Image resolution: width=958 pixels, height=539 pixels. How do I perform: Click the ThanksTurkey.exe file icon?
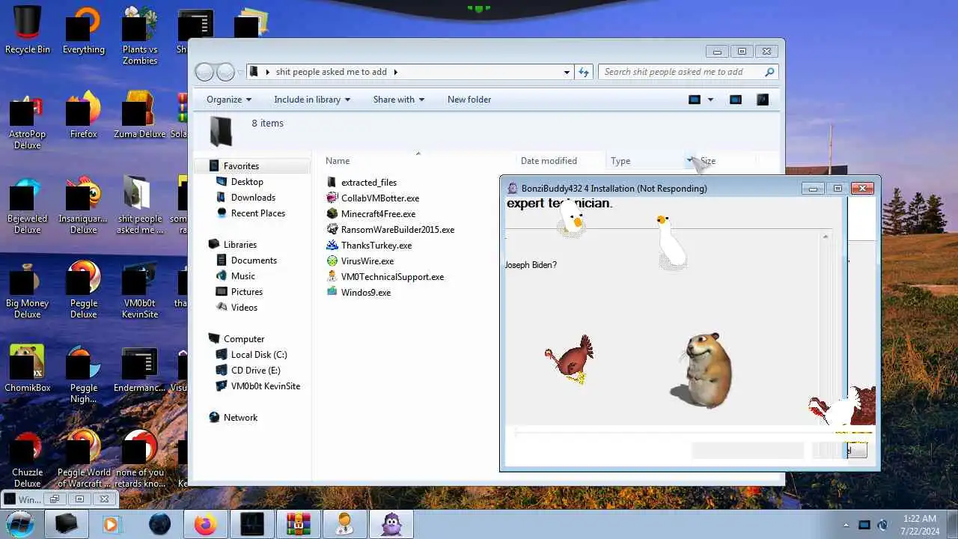tap(332, 246)
